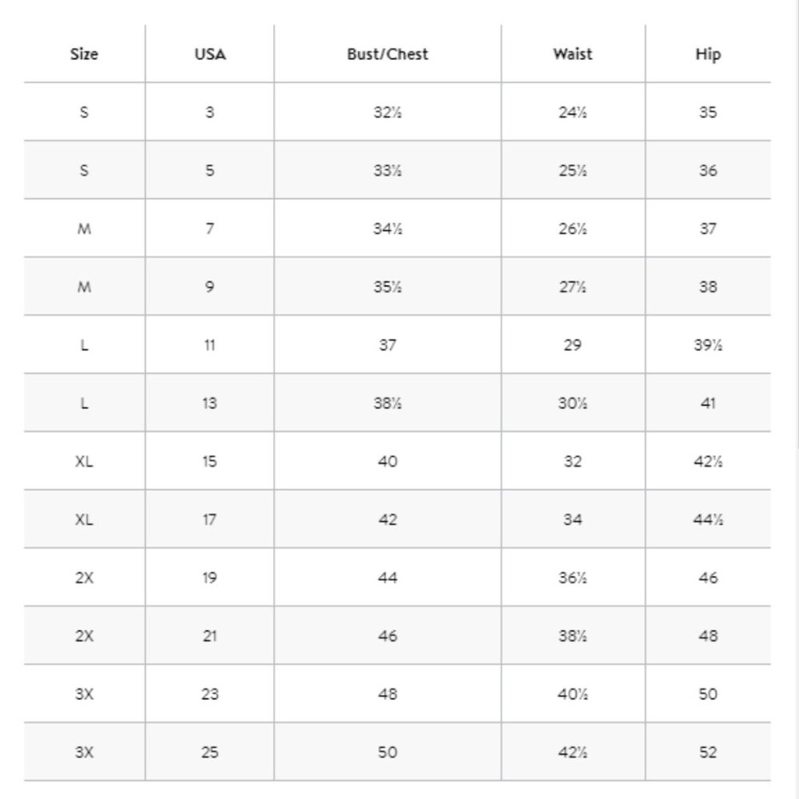Click waist value 29 cell

pyautogui.click(x=572, y=345)
